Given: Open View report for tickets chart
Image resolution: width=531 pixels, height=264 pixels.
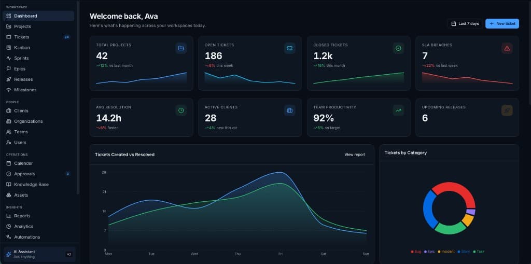Looking at the screenshot, I should tap(355, 155).
